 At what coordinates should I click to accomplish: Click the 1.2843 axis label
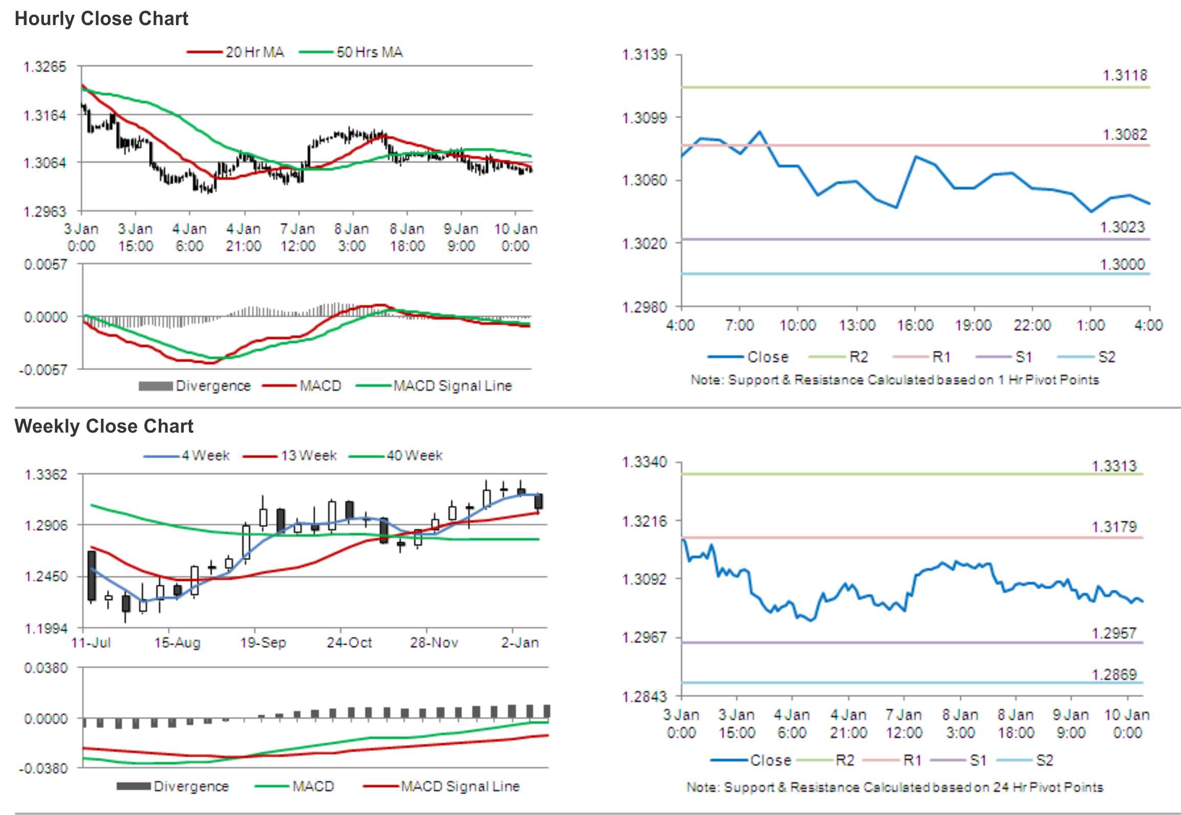pyautogui.click(x=645, y=697)
